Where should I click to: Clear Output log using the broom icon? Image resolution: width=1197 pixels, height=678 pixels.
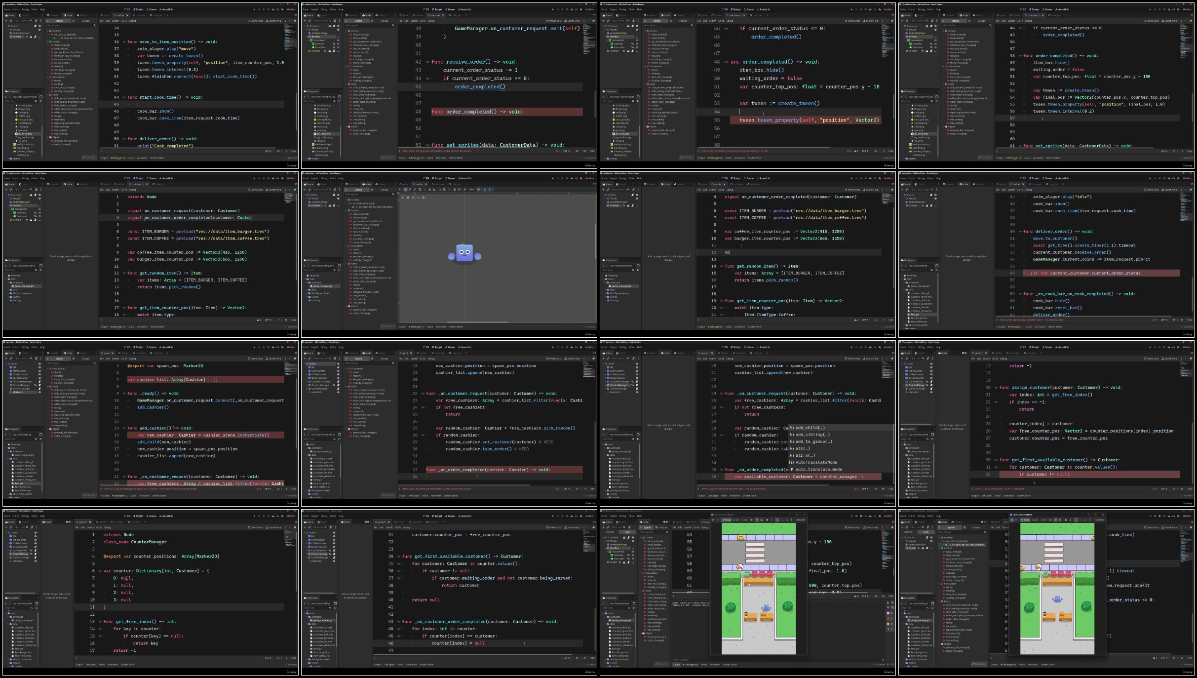888,603
